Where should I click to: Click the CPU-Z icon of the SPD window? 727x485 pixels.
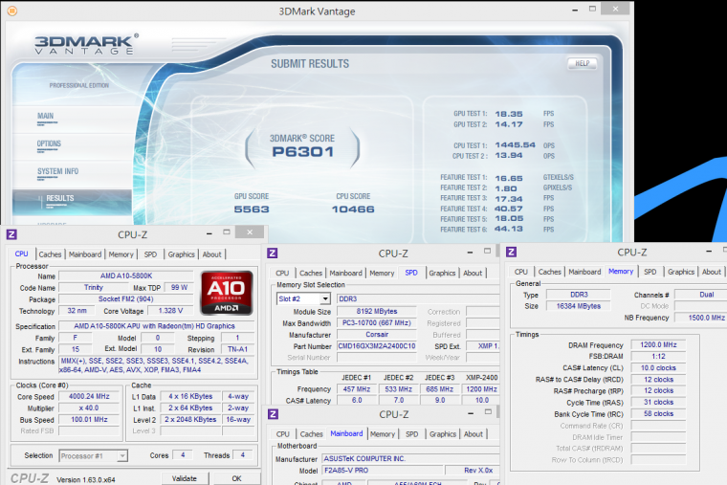click(x=273, y=254)
